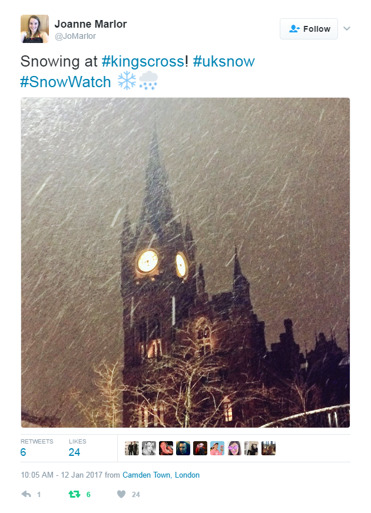Open the snowy clock tower photo
The width and height of the screenshot is (371, 513).
click(x=185, y=262)
